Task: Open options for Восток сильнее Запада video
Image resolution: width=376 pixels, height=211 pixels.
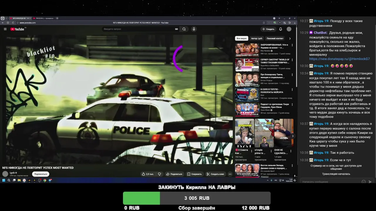Action: click(x=292, y=166)
